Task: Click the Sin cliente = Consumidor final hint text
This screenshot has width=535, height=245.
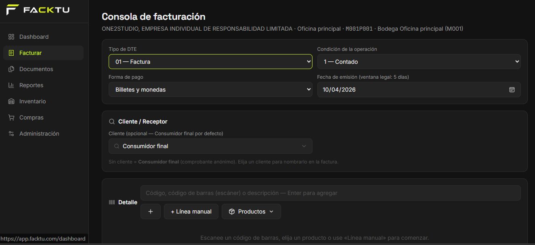Action: tap(223, 162)
